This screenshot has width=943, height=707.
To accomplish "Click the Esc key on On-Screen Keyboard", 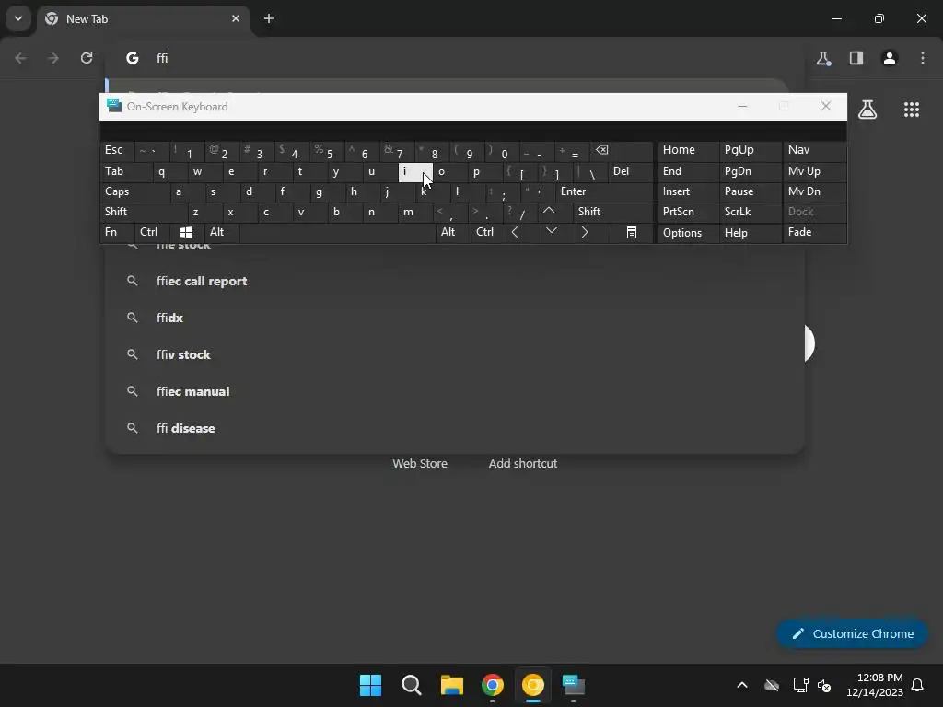I will coord(117,150).
